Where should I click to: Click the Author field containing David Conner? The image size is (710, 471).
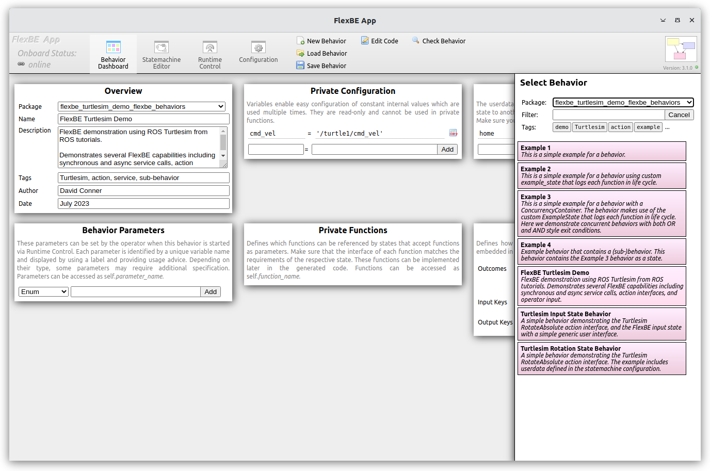tap(143, 191)
